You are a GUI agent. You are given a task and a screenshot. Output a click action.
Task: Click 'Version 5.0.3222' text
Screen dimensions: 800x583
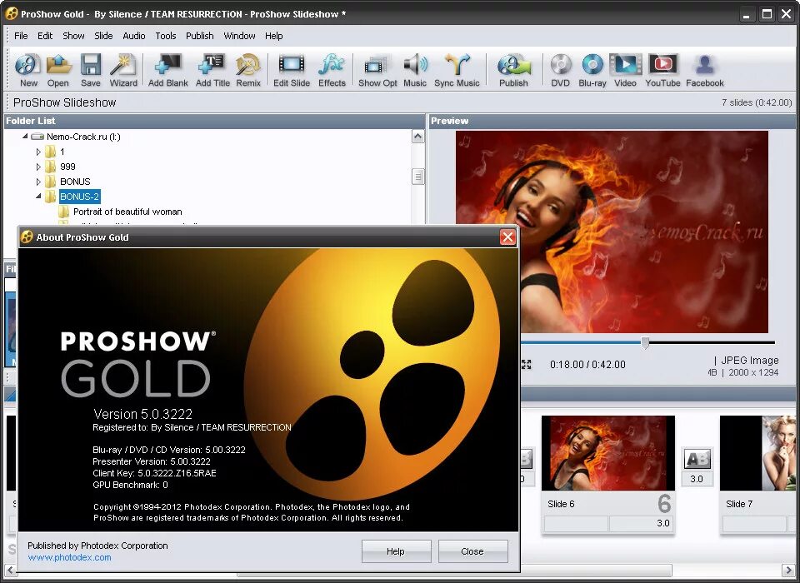click(x=142, y=414)
